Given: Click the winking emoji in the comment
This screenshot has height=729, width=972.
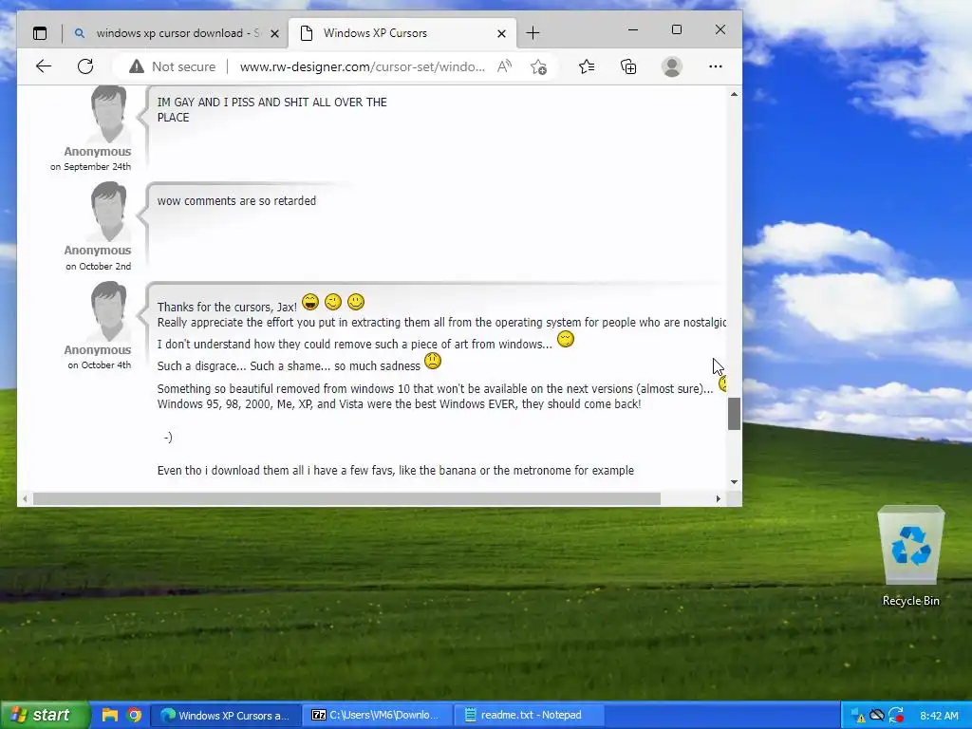Looking at the screenshot, I should 333,302.
